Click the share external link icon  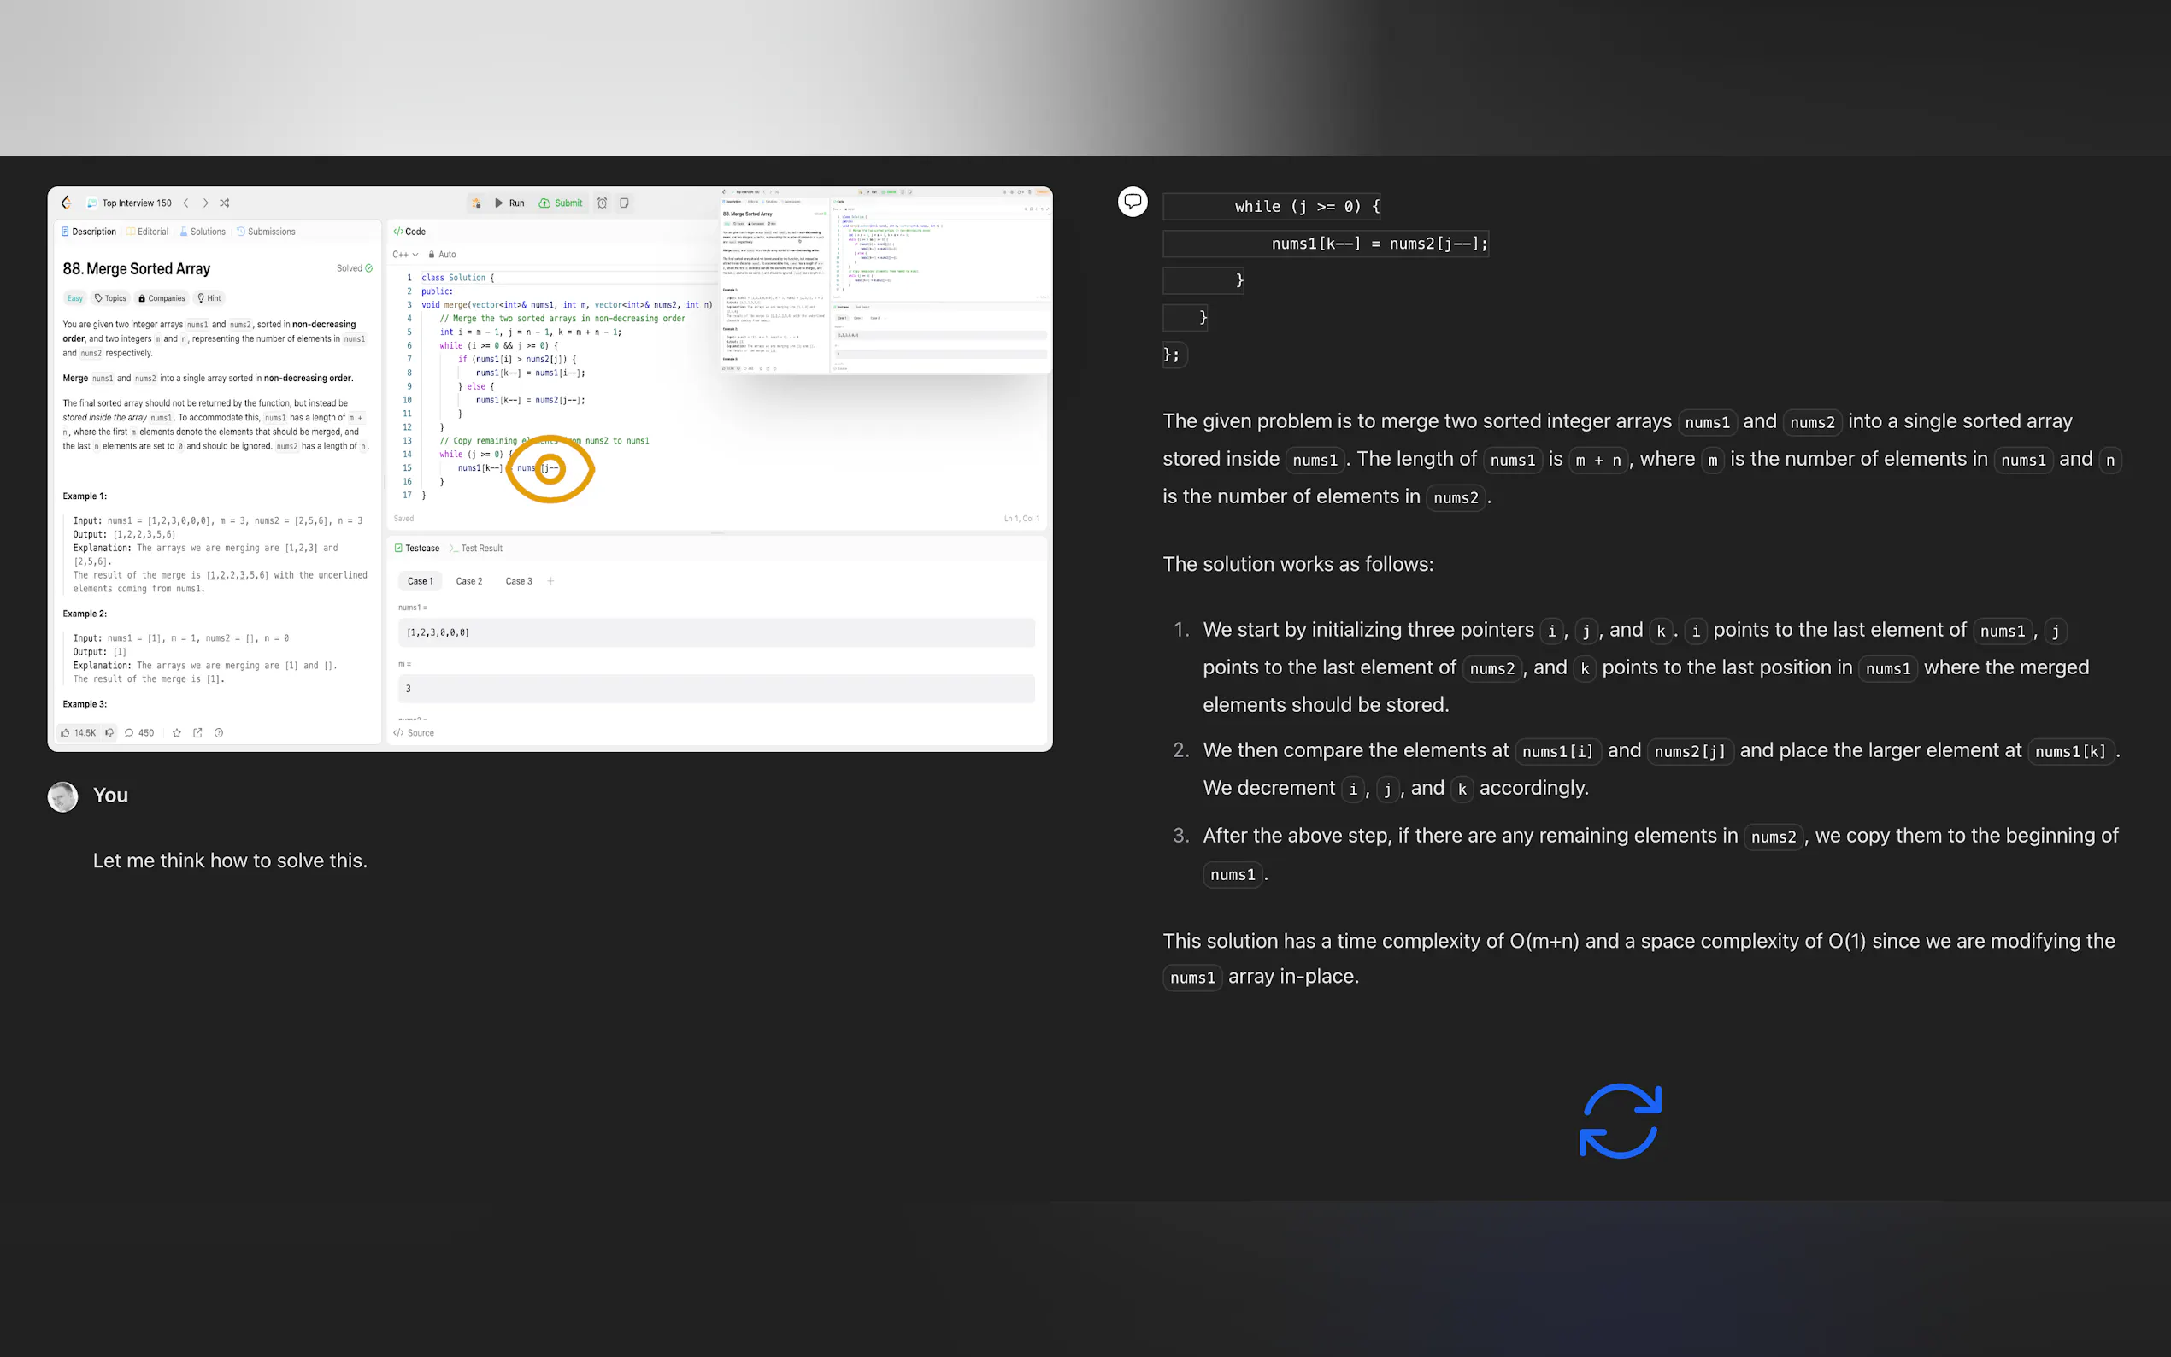coord(197,732)
